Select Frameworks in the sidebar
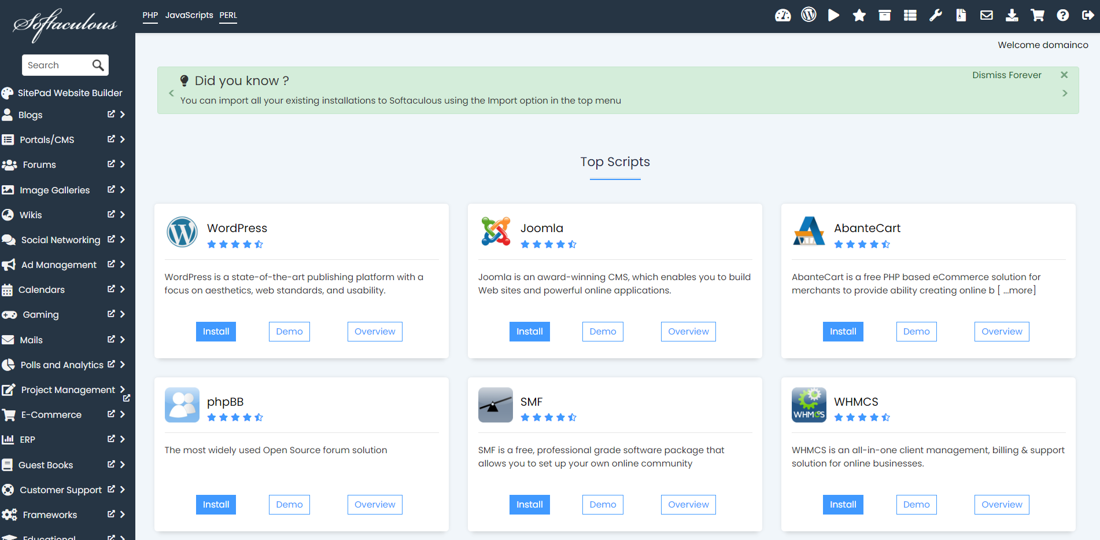The image size is (1100, 540). click(x=49, y=515)
